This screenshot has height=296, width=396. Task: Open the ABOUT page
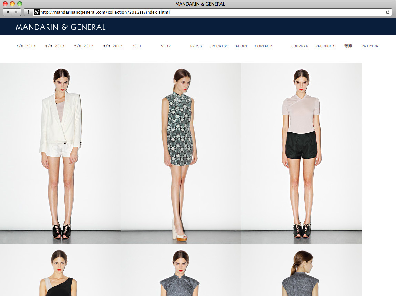242,46
